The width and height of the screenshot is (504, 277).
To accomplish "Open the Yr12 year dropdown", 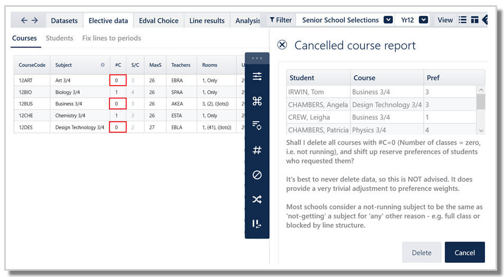I will [423, 20].
